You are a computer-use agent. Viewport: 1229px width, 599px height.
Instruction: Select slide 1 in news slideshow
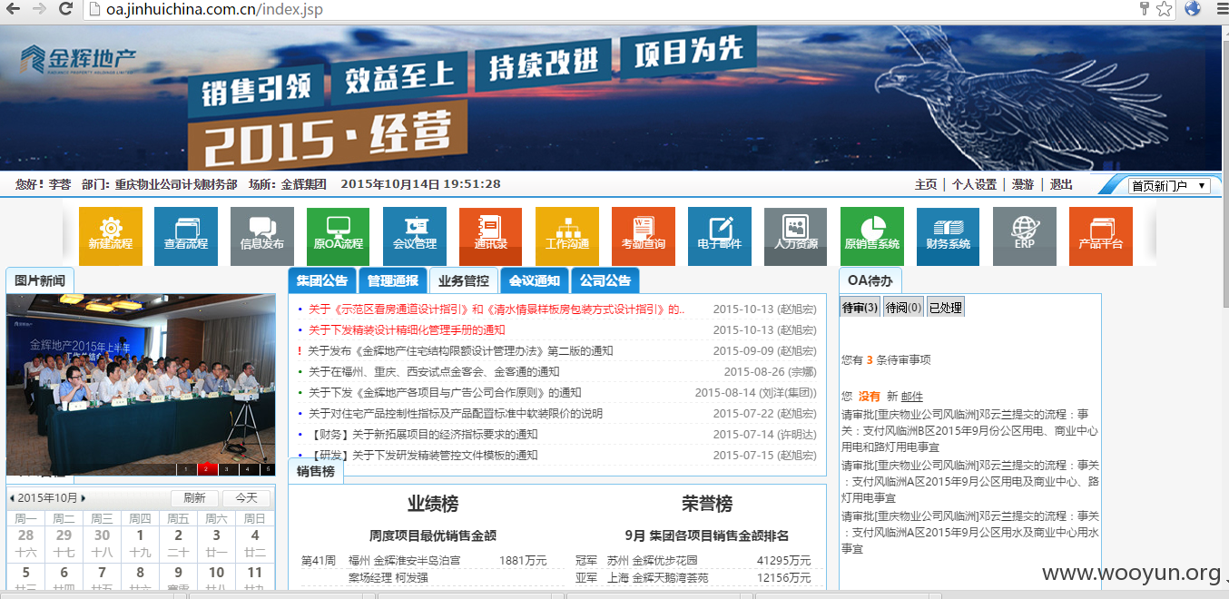tap(185, 469)
